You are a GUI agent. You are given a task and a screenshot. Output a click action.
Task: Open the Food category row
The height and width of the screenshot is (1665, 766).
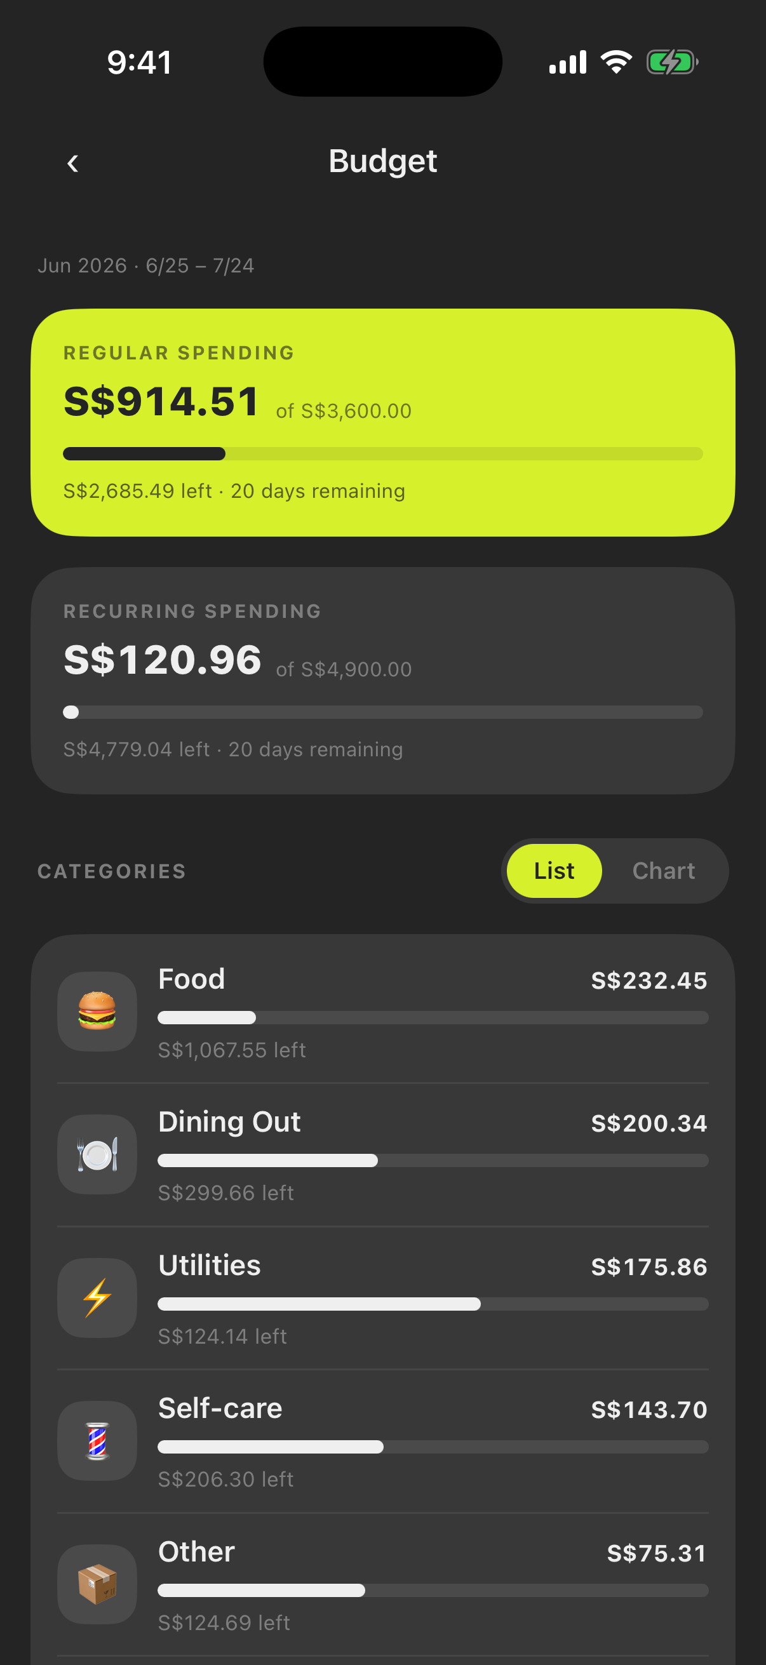[382, 1012]
